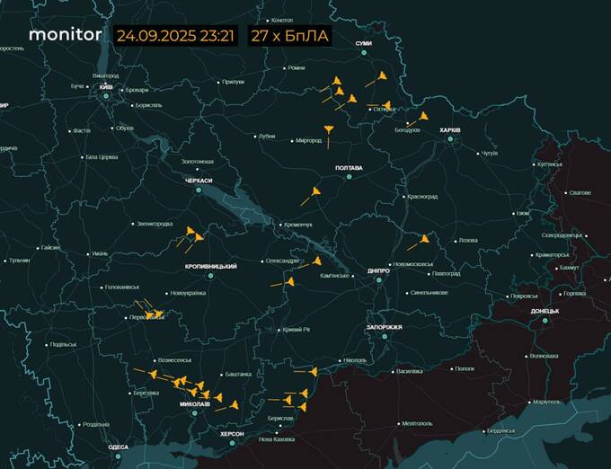
Task: Select the Київ city marker
Action: [x=106, y=95]
